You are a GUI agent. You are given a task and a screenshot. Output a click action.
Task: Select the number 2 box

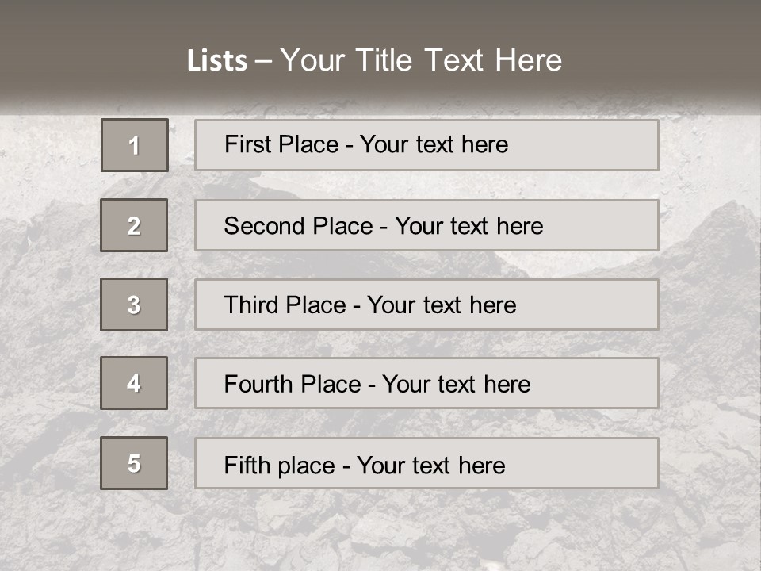point(134,225)
